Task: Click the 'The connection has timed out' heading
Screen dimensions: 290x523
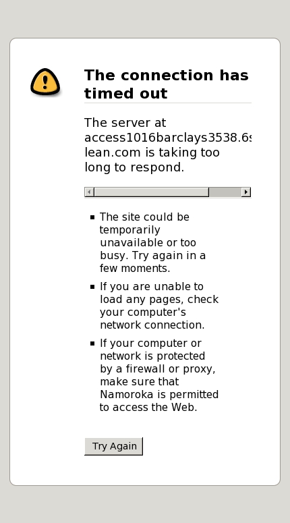Action: pos(167,84)
